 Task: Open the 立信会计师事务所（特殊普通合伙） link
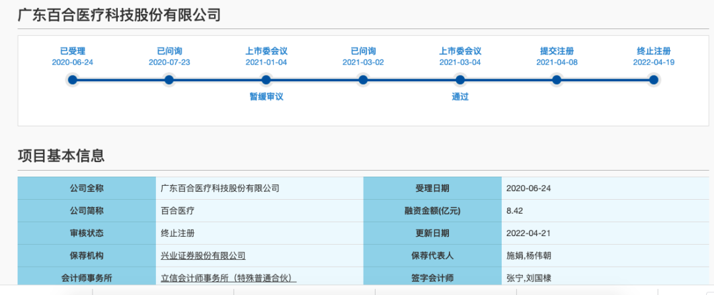pyautogui.click(x=229, y=278)
